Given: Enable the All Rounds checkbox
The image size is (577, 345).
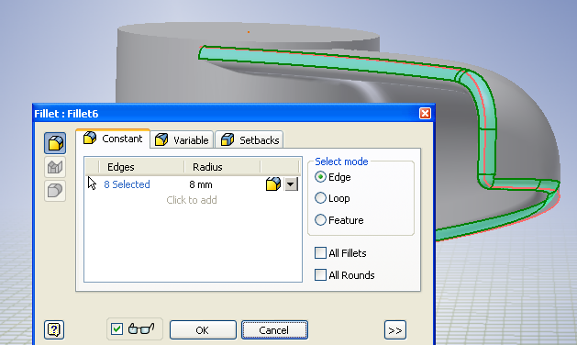Looking at the screenshot, I should [x=320, y=274].
